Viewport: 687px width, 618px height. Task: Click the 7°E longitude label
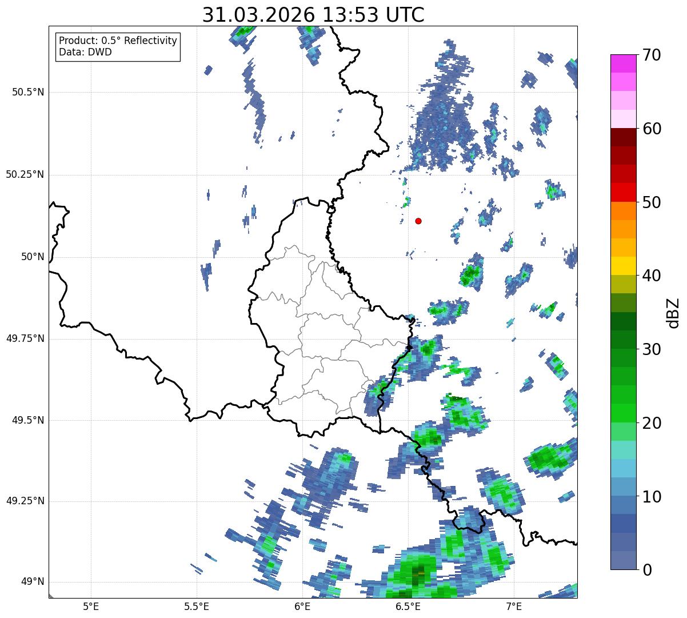tap(514, 606)
